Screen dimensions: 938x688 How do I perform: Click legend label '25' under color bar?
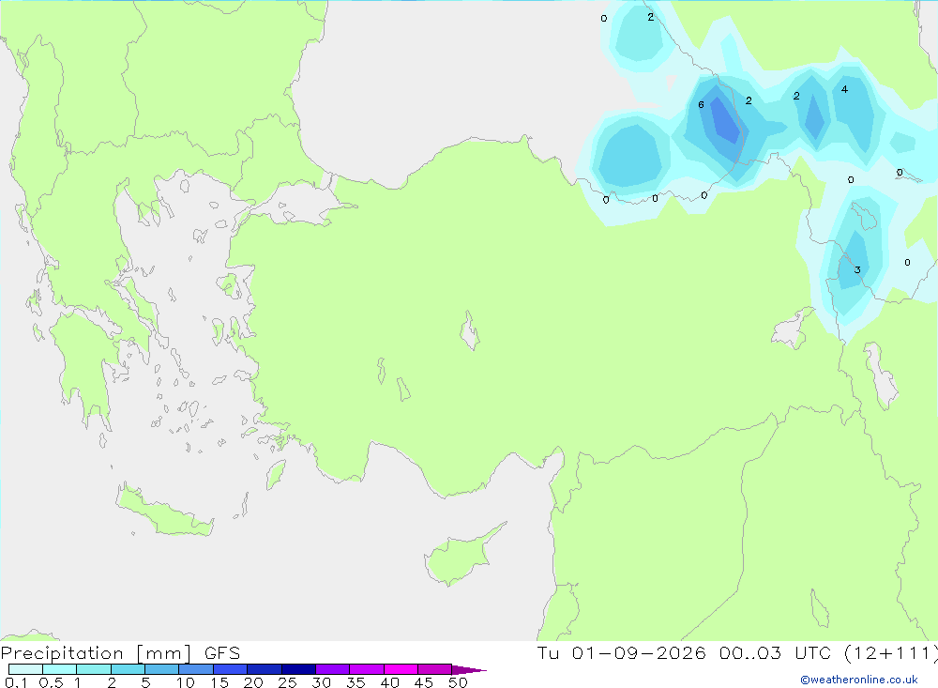[x=287, y=682]
